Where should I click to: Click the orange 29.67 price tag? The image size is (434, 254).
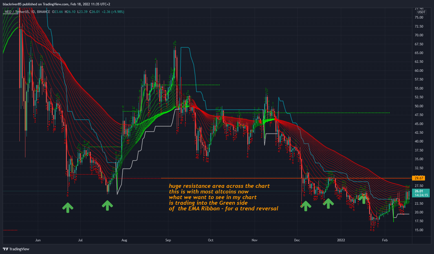click(419, 178)
